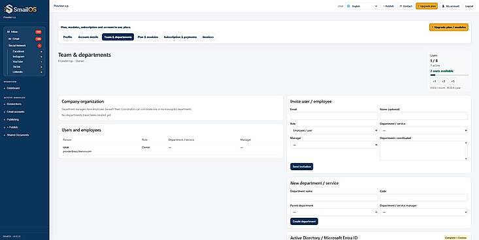Open Publishing module
This screenshot has height=240, width=479.
point(13,119)
